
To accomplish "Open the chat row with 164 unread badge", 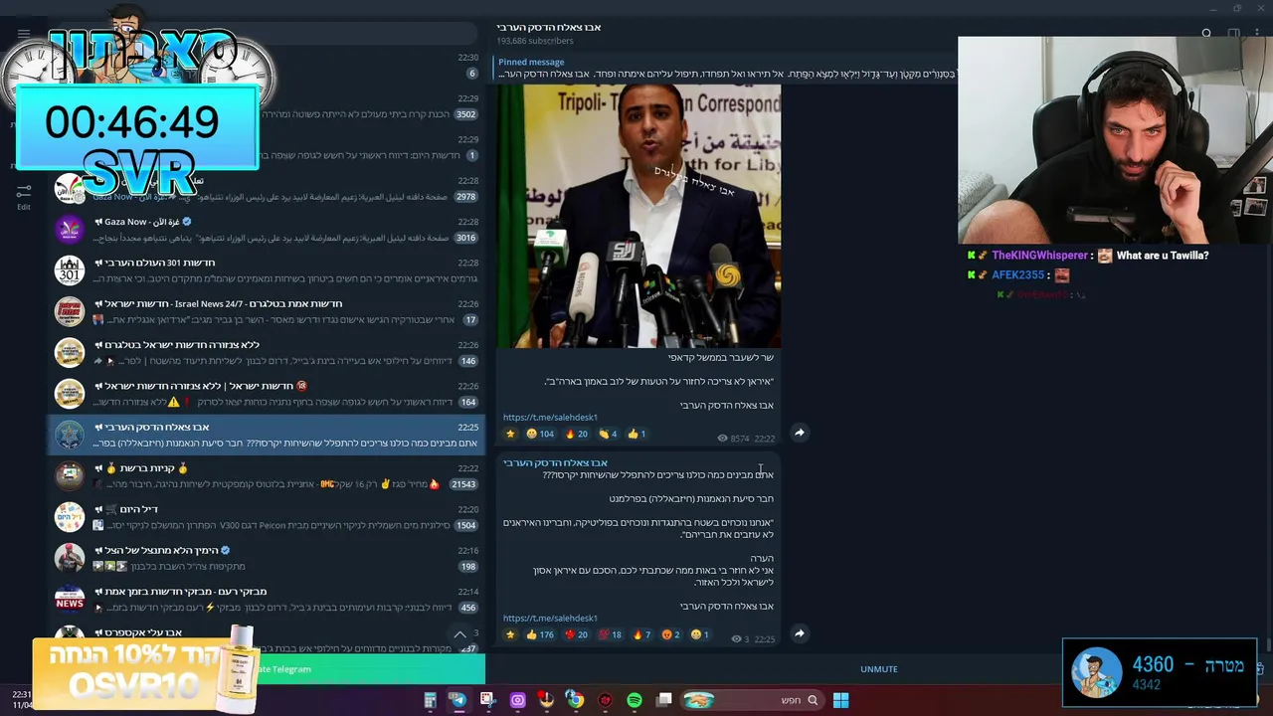I will tap(267, 394).
